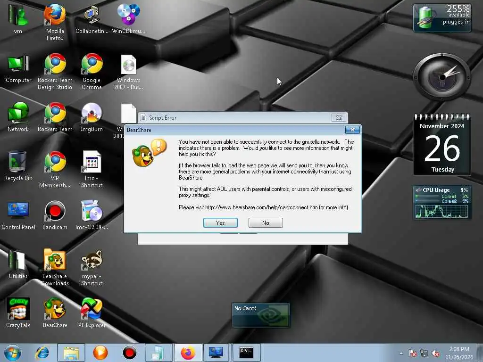Click the November 2024 calendar gadget
The height and width of the screenshot is (362, 483).
pyautogui.click(x=442, y=145)
